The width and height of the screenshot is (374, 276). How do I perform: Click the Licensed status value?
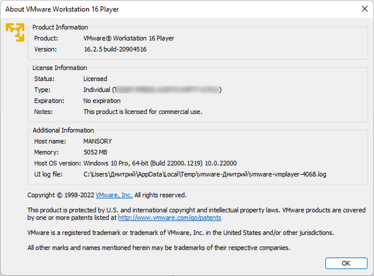(x=95, y=78)
